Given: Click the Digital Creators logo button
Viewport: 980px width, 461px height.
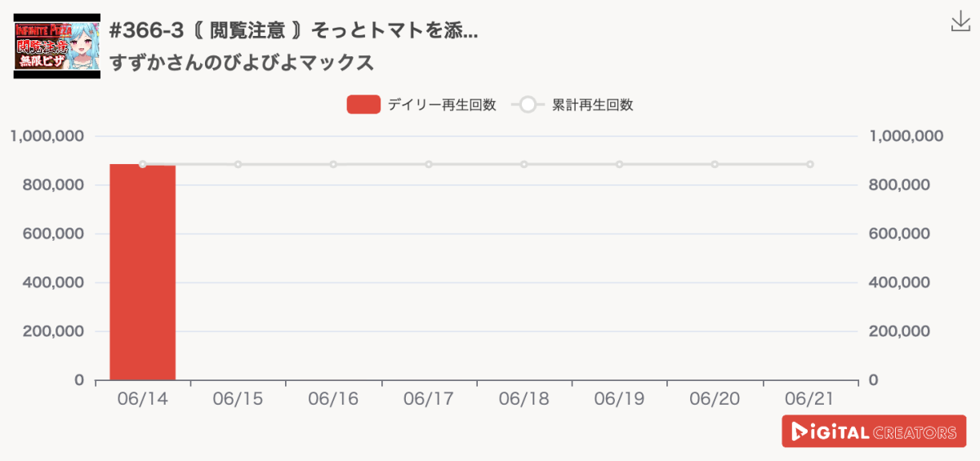Looking at the screenshot, I should click(x=874, y=432).
